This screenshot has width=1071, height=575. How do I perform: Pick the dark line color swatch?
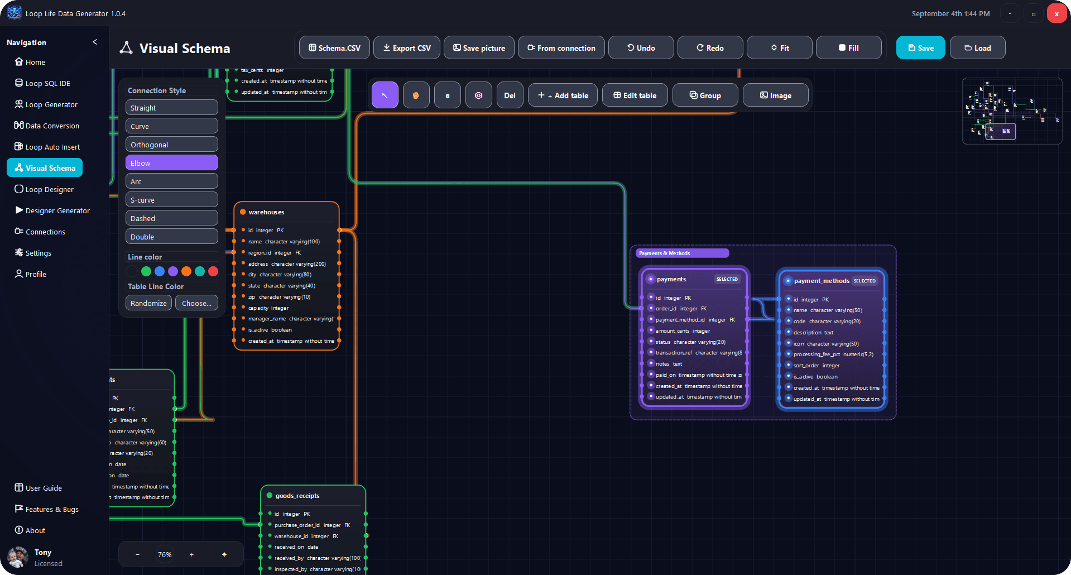click(x=132, y=271)
